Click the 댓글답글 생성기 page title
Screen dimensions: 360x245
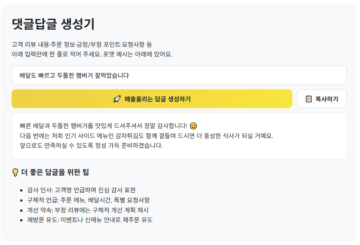tap(53, 24)
